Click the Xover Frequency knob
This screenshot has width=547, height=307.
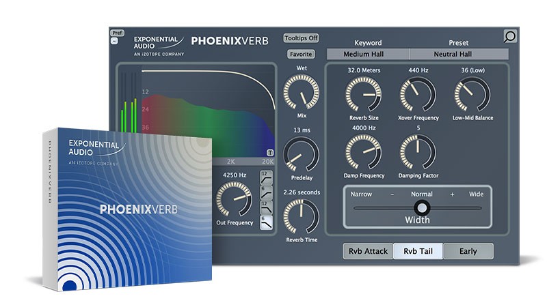tap(418, 94)
